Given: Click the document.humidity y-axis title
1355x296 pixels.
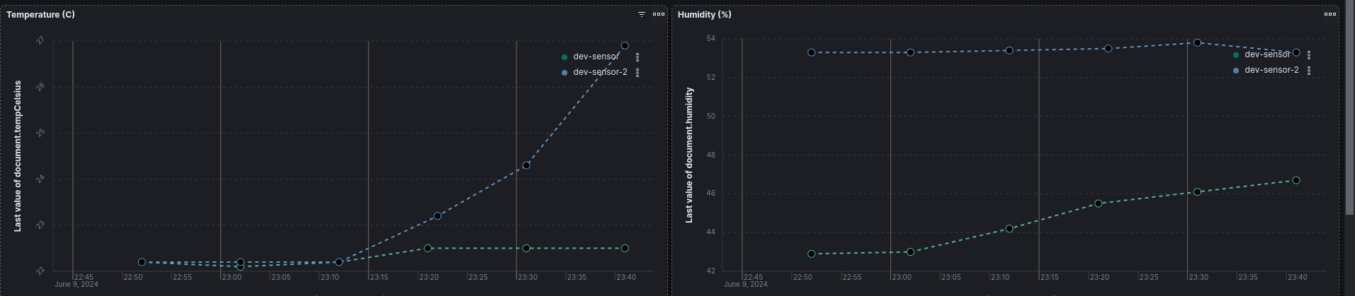Looking at the screenshot, I should 689,155.
